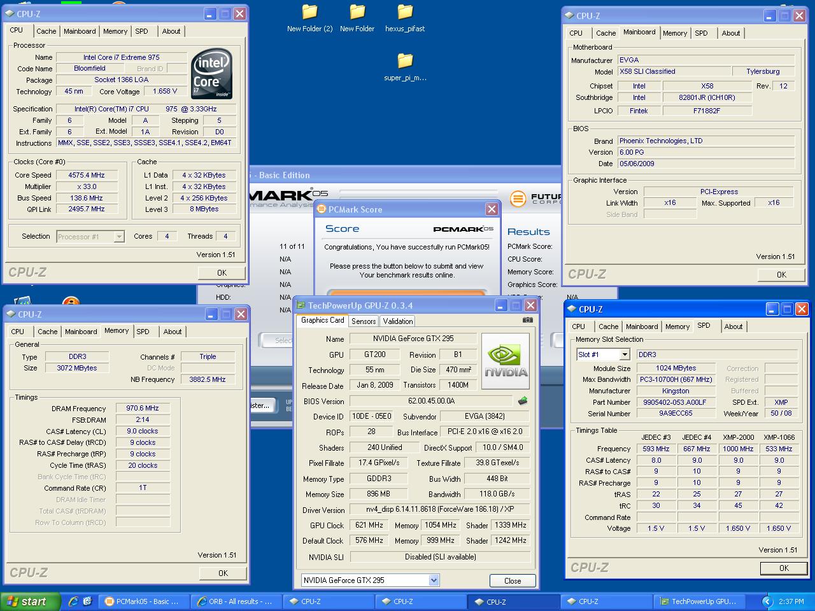Screen dimensions: 815x611
Task: Click the Close button in GPU-Z
Action: 513,580
